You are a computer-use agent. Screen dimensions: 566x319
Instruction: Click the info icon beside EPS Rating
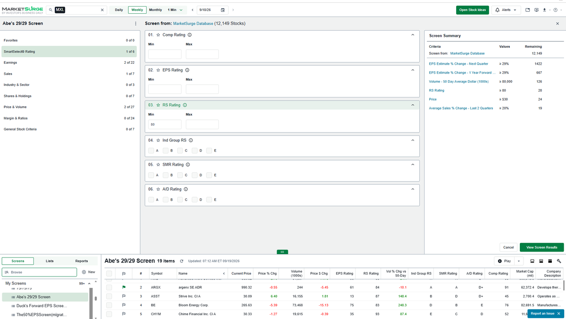click(187, 70)
